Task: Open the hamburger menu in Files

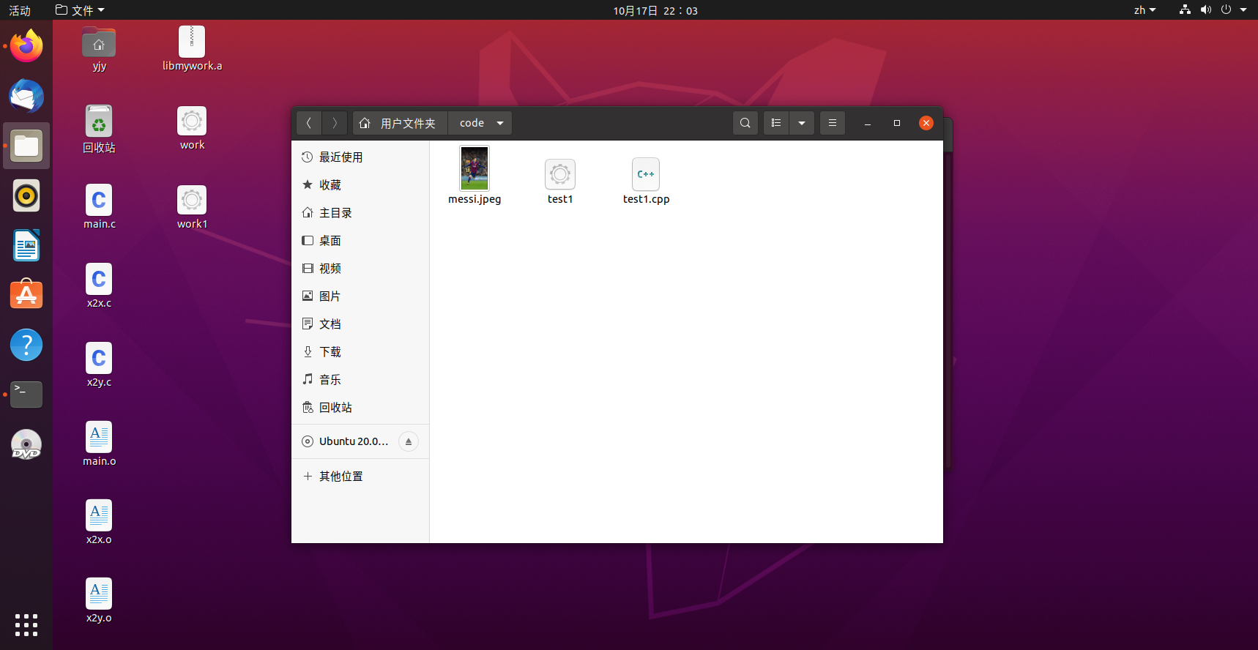Action: [833, 123]
